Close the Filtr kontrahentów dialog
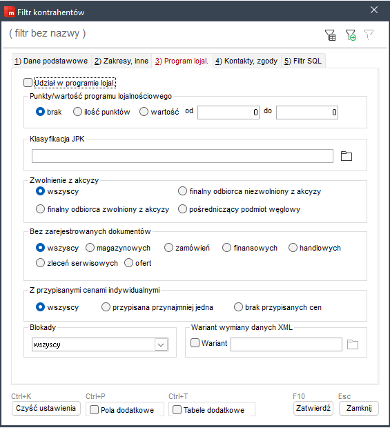390x428 pixels. tap(374, 10)
